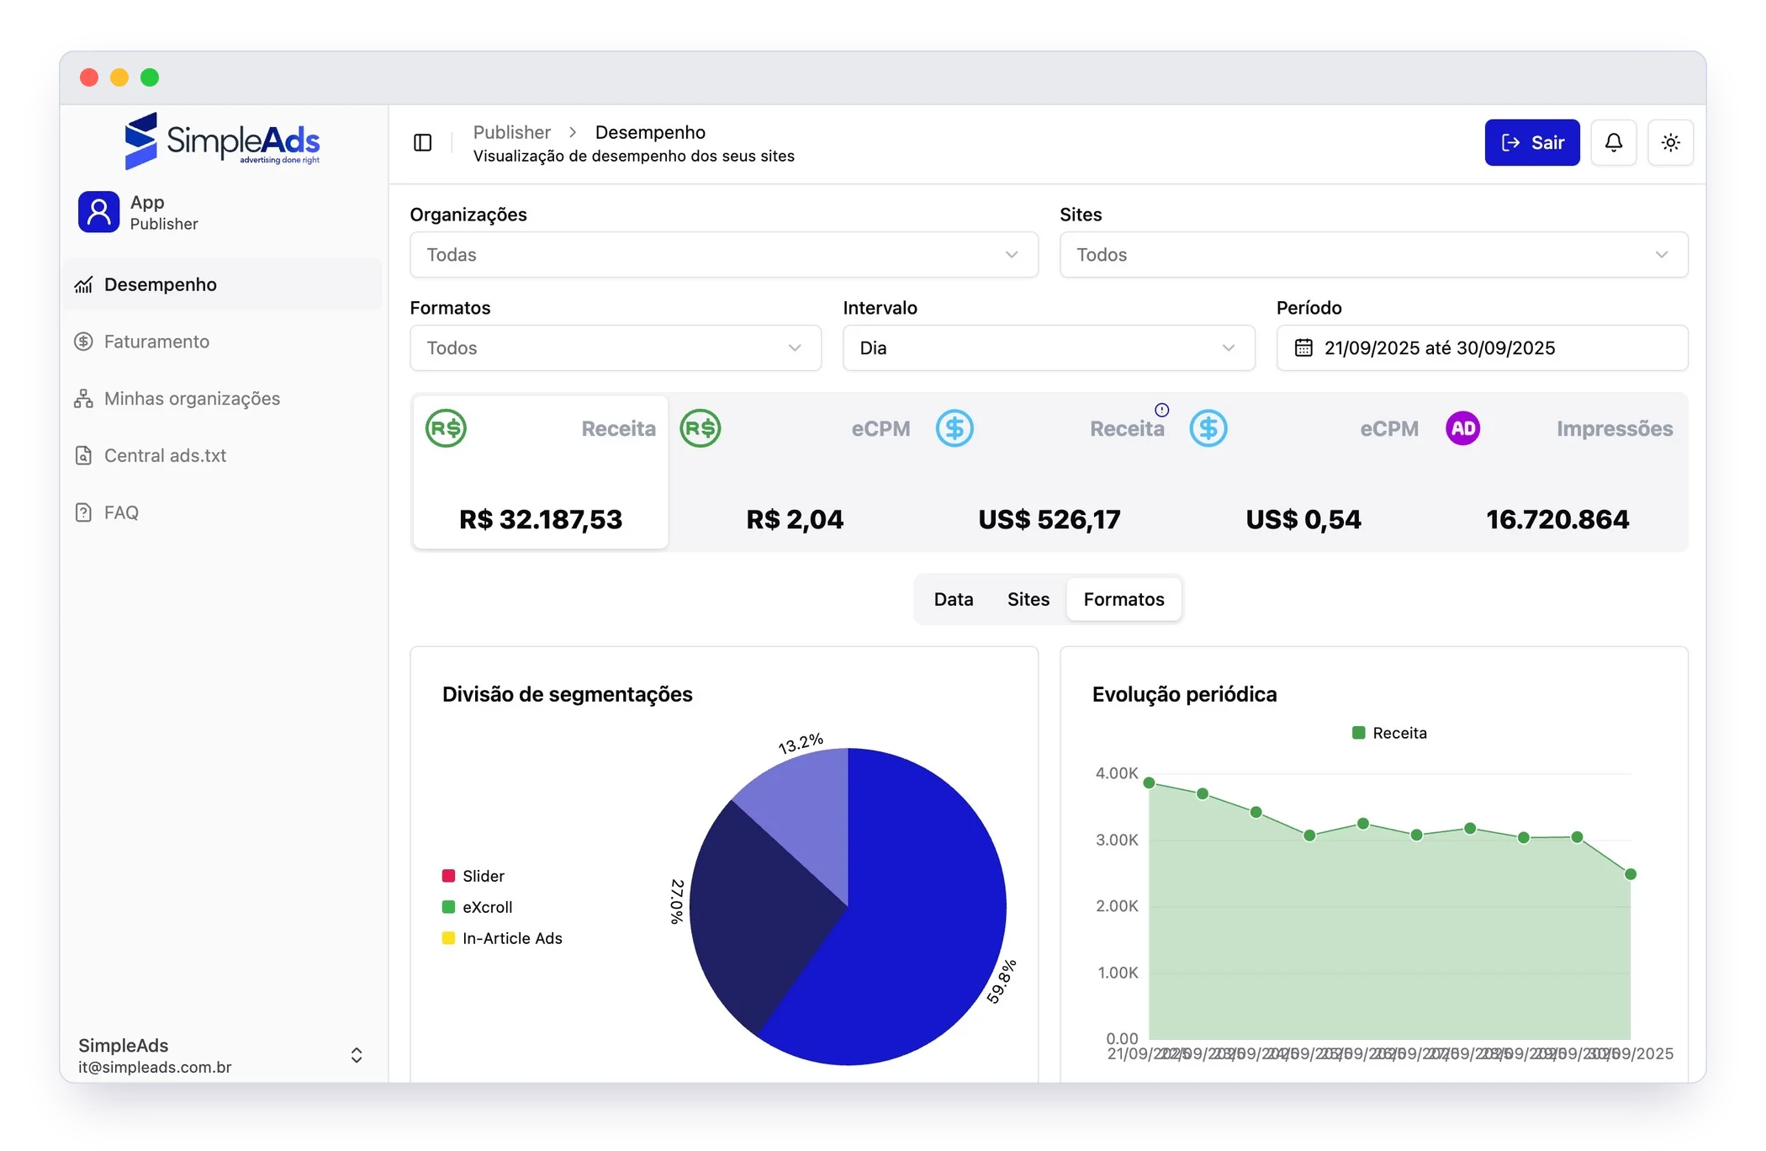Viewport: 1766px width, 1151px height.
Task: Click the Faturamento dollar icon
Action: [x=83, y=342]
